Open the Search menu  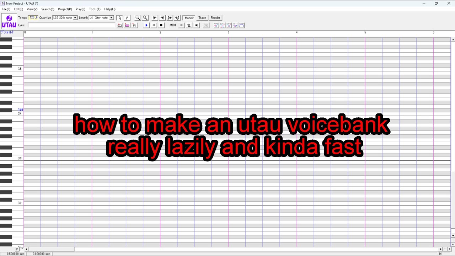pyautogui.click(x=48, y=9)
